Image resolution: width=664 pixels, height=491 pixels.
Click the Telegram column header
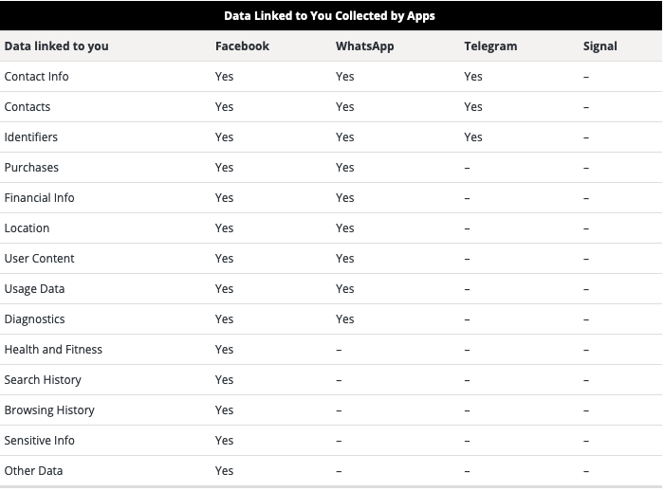[490, 46]
